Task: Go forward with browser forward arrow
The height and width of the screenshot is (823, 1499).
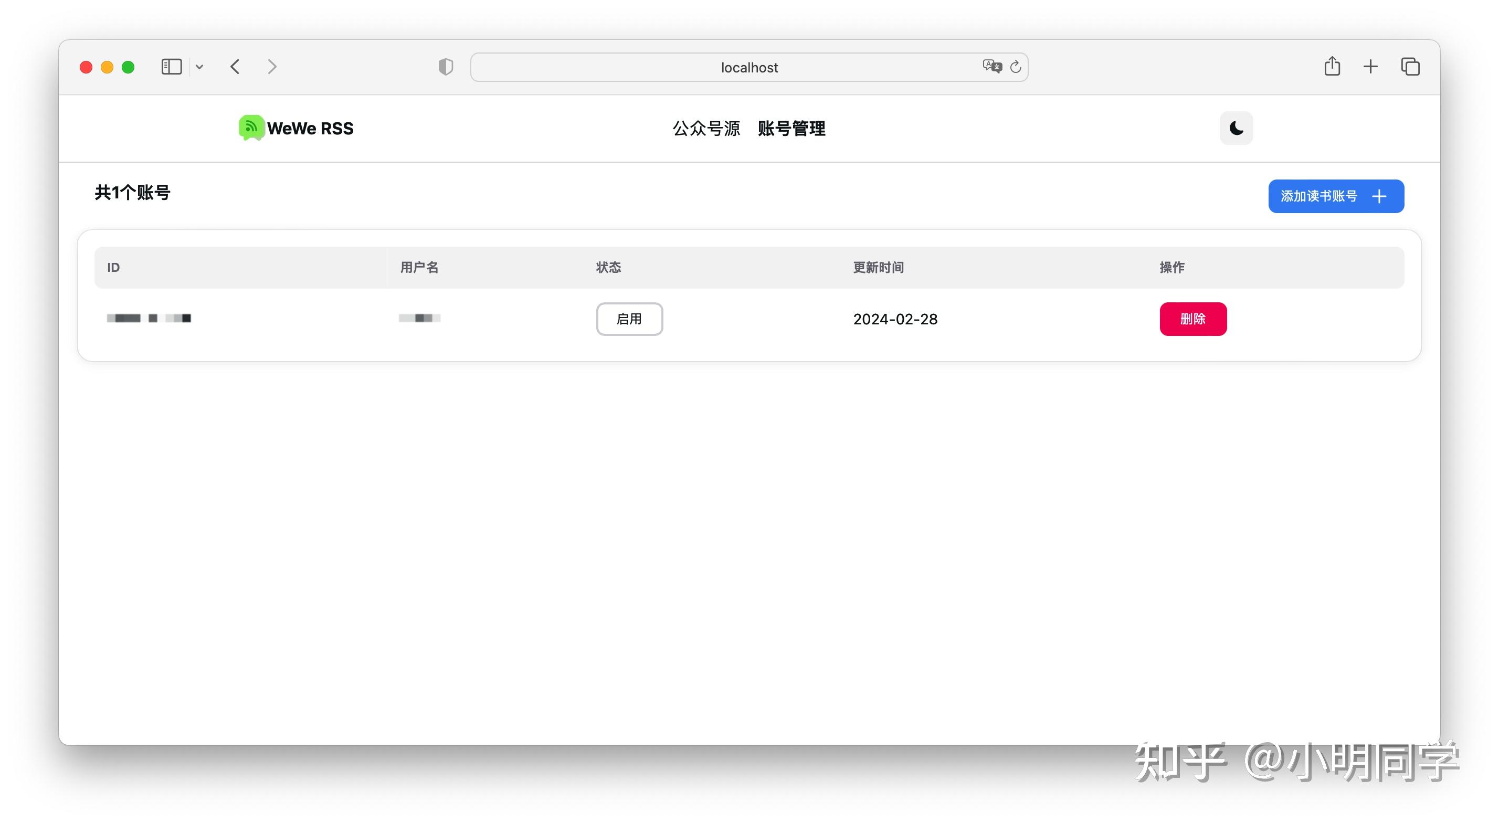Action: tap(272, 67)
